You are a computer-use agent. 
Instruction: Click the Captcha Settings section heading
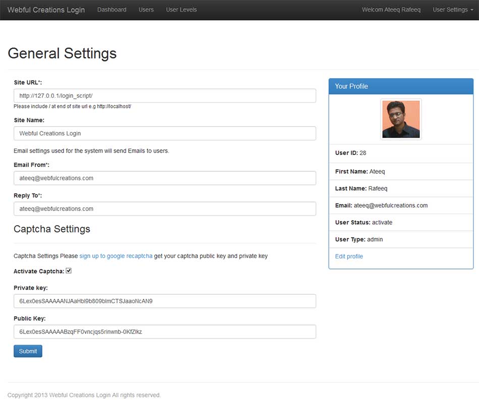pos(52,229)
